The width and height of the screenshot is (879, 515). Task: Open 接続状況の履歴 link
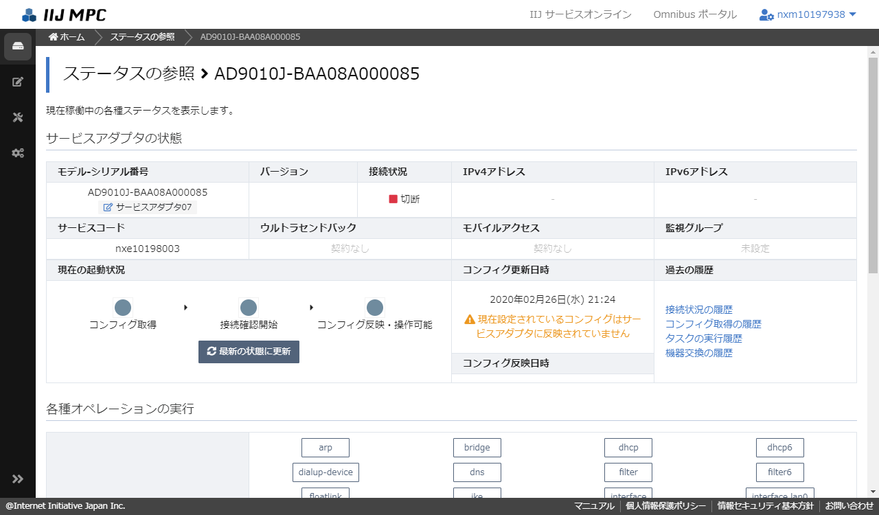699,310
